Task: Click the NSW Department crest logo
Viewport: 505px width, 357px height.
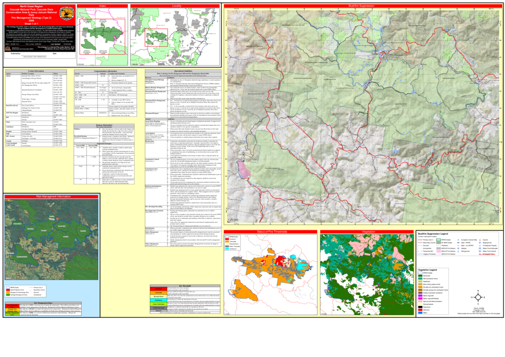Action: click(8, 48)
